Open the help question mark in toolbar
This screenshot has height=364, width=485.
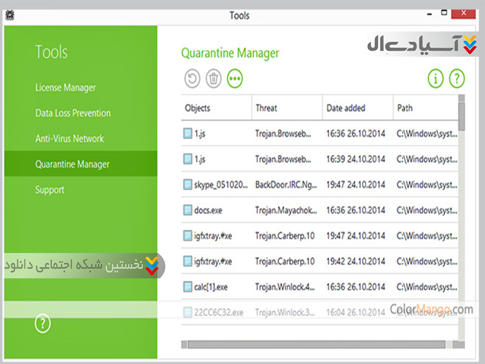click(x=457, y=78)
